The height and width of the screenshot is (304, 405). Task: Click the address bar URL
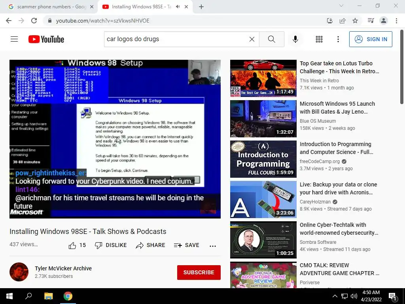102,21
